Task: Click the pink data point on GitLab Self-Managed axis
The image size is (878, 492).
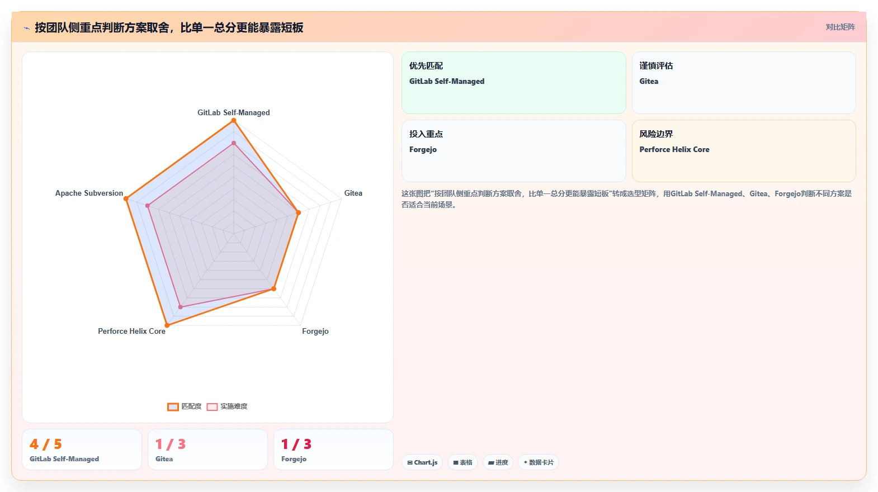Action: [x=234, y=143]
